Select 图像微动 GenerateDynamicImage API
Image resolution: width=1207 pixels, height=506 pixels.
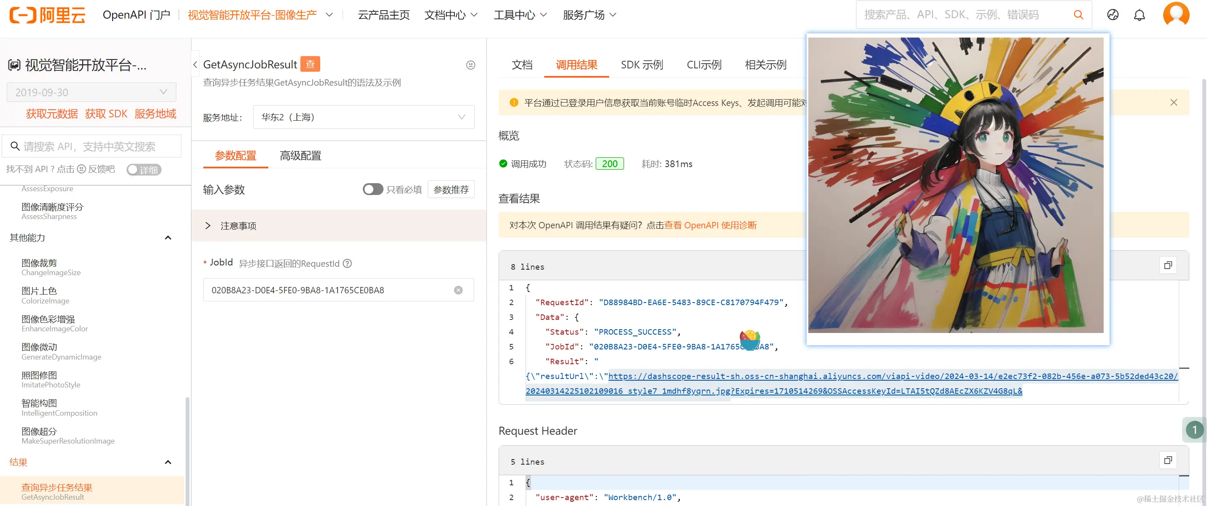[61, 352]
